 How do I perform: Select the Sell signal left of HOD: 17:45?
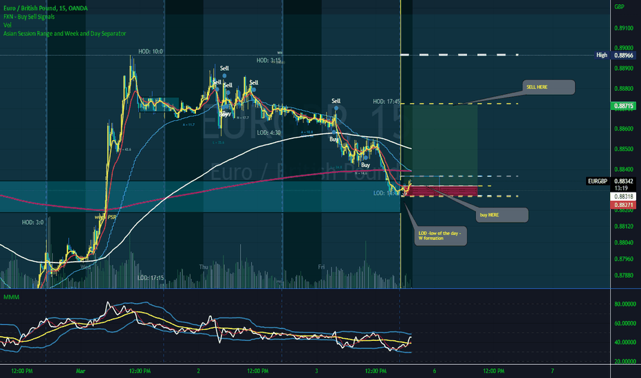tap(336, 101)
